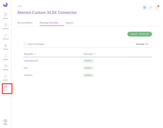This screenshot has width=163, height=128.
Task: Click the Akeneo Custom XLSX Connector heading
Action: tap(47, 13)
